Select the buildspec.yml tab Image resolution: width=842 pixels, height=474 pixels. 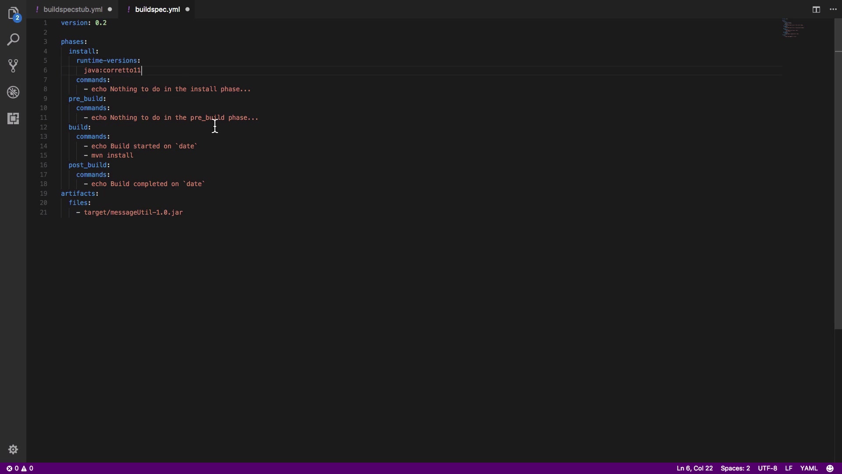[157, 9]
